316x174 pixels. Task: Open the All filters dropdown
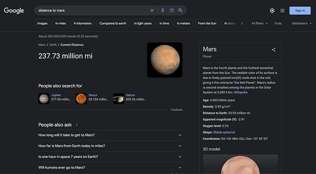pyautogui.click(x=260, y=23)
